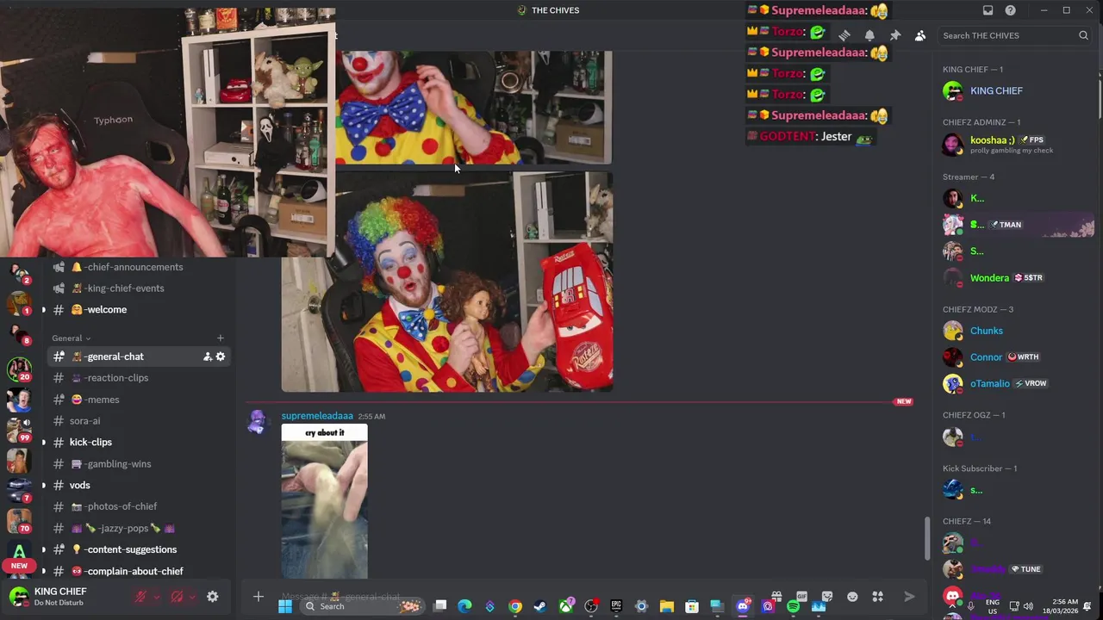This screenshot has width=1103, height=620.
Task: Open chief-announcements channel
Action: pos(138,267)
